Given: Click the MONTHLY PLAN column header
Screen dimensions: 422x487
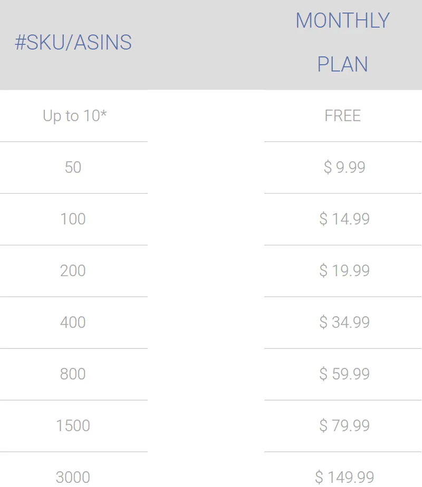Looking at the screenshot, I should tap(342, 42).
